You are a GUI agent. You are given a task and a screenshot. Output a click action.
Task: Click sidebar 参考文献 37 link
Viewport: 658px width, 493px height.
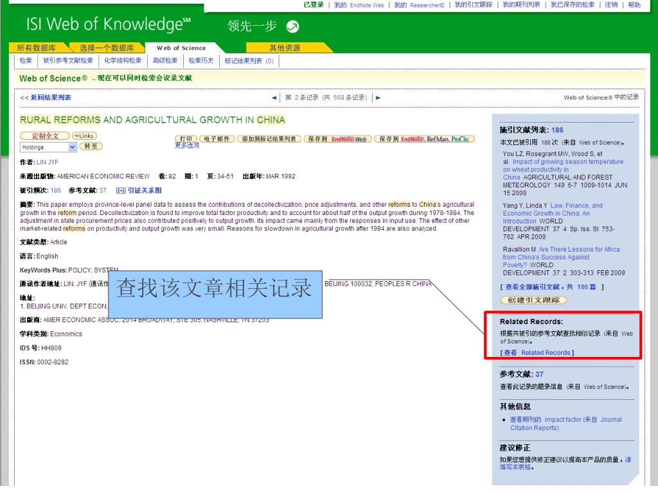click(x=539, y=374)
